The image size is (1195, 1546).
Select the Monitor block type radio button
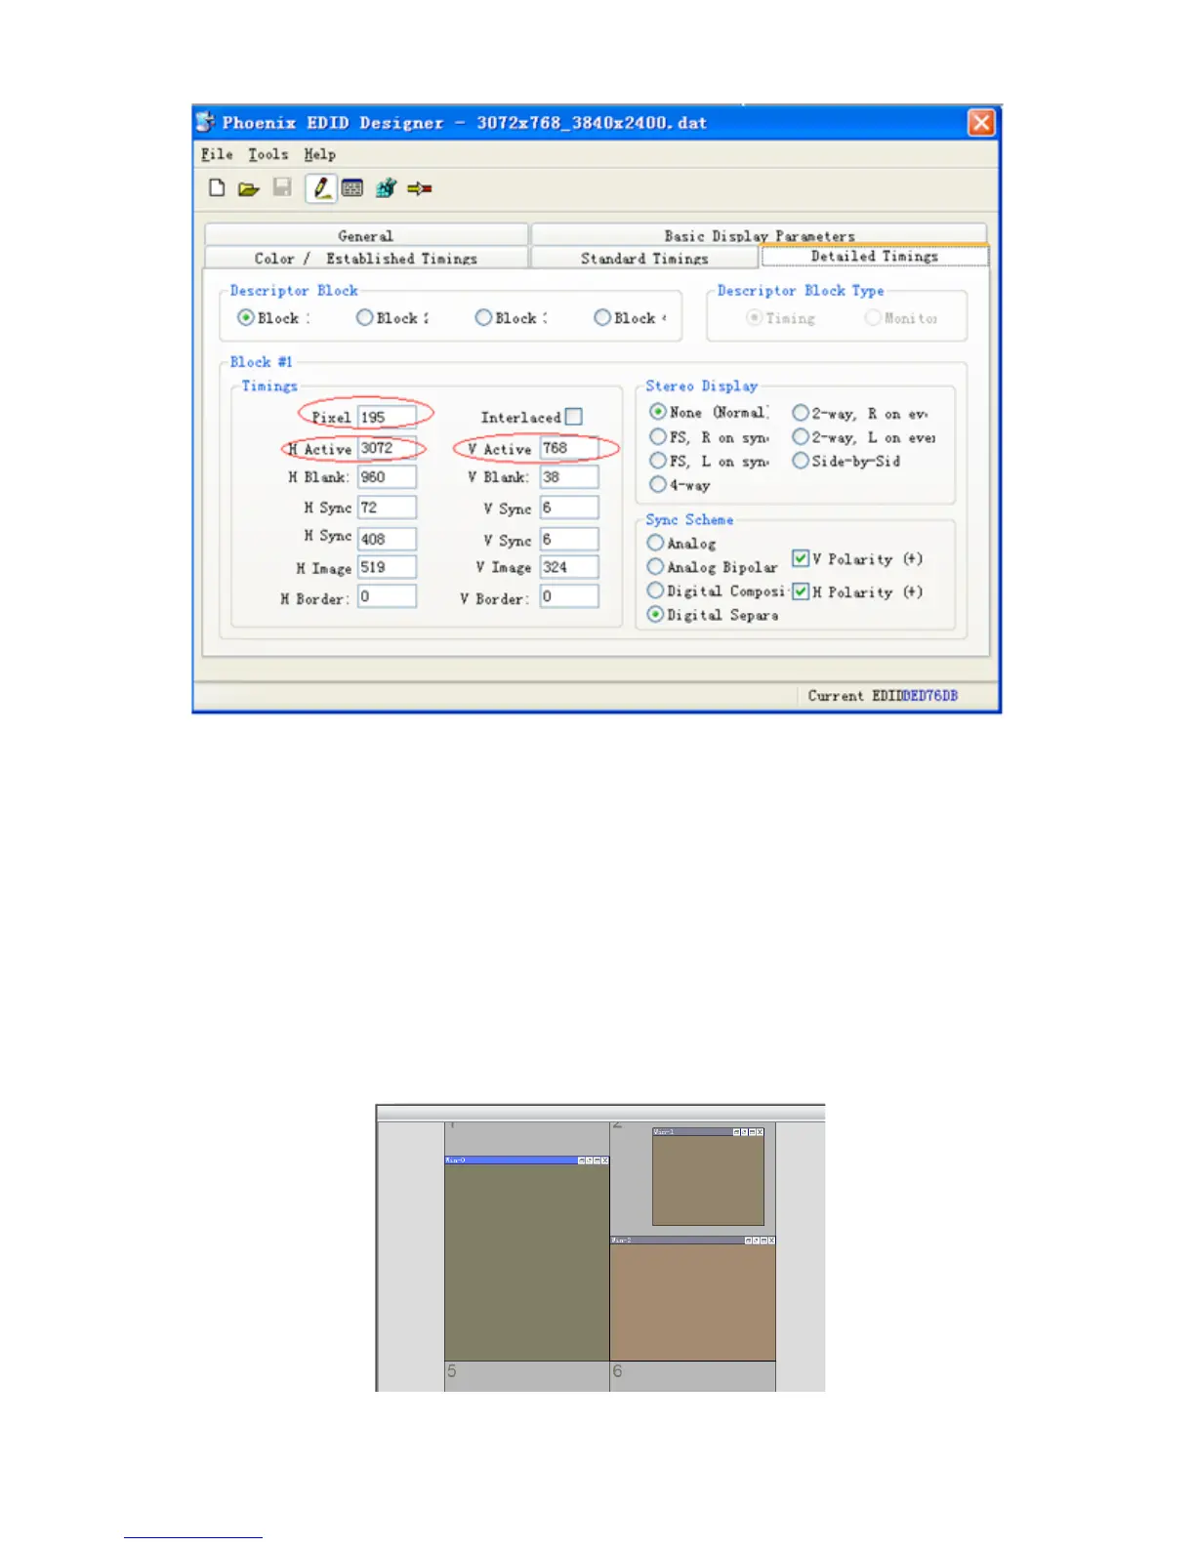click(x=873, y=318)
